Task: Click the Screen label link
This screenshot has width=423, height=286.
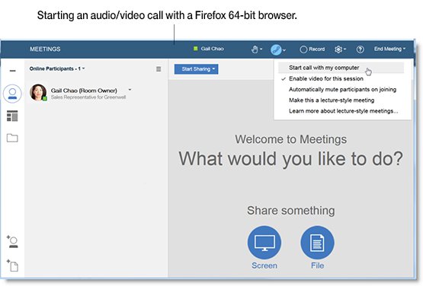Action: (264, 265)
